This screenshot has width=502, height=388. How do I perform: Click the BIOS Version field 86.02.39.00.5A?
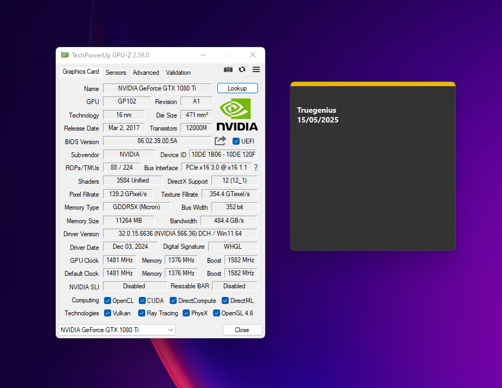[157, 141]
